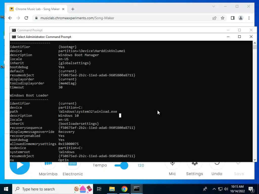Open Chrome three-dot menu
This screenshot has width=259, height=194.
(249, 18)
